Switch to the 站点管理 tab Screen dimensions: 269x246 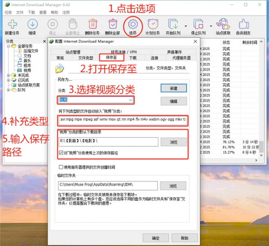tap(73, 52)
